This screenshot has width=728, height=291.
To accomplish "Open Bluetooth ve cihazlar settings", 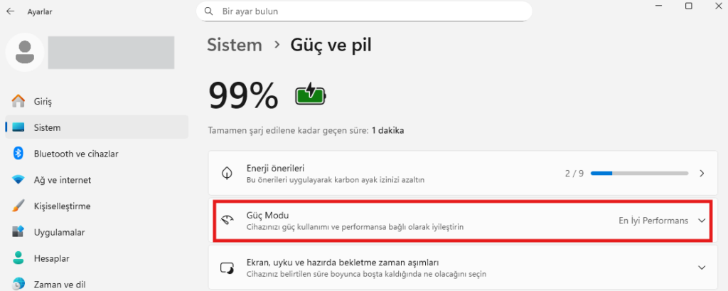I will (x=75, y=154).
